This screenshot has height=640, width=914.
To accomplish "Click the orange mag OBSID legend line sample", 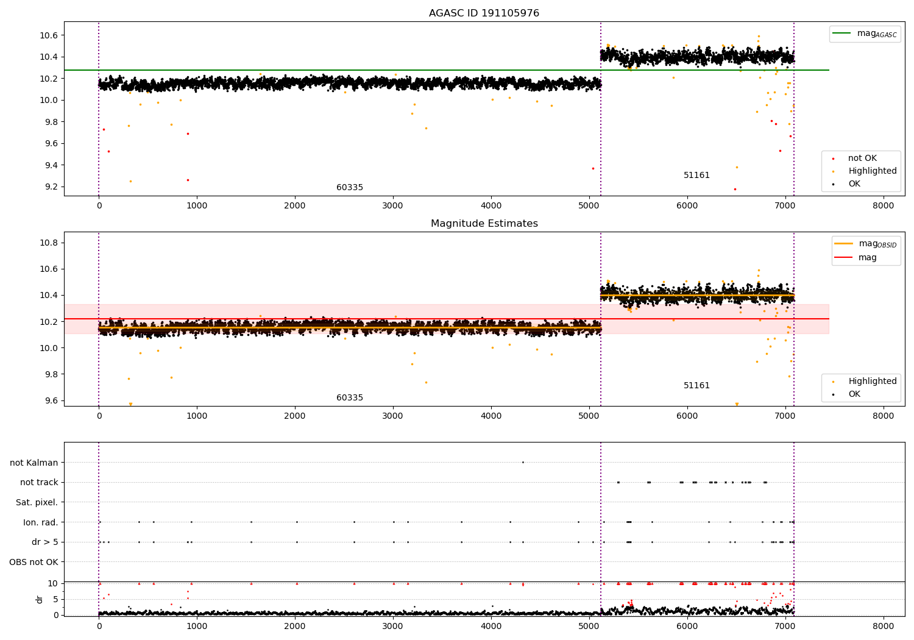I will point(843,244).
